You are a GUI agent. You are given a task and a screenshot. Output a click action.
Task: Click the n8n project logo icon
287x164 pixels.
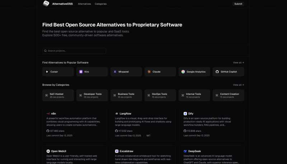tap(48, 114)
